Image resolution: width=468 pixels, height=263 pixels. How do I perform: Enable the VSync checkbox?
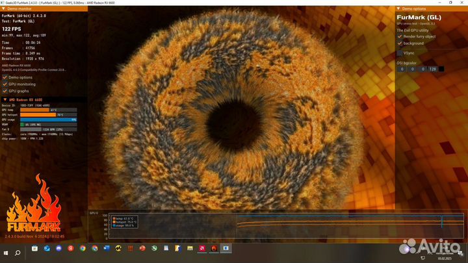pos(399,53)
